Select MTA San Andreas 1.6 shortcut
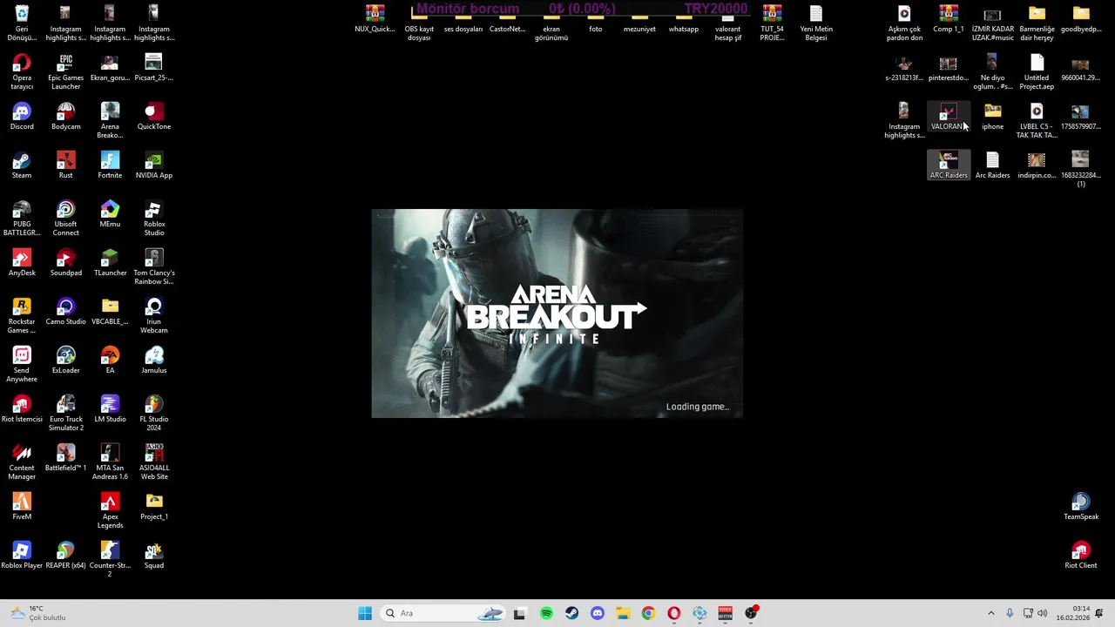 110,462
